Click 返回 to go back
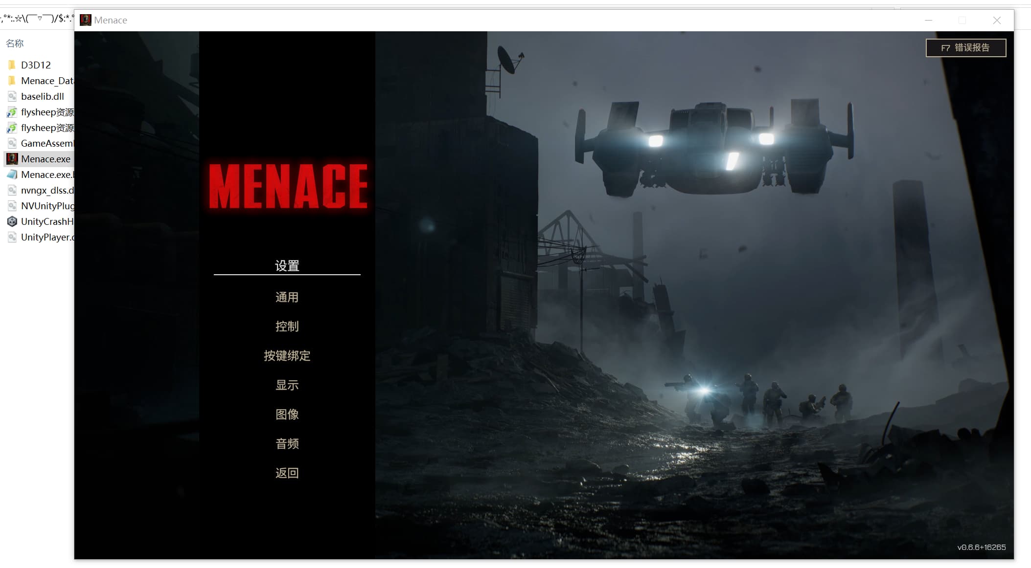This screenshot has width=1031, height=568. coord(287,473)
